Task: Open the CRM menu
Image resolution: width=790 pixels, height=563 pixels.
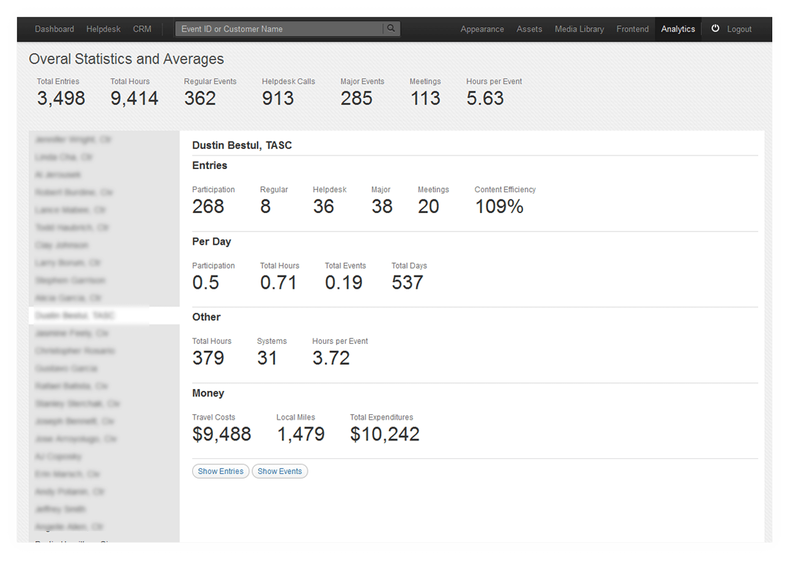Action: pos(142,29)
